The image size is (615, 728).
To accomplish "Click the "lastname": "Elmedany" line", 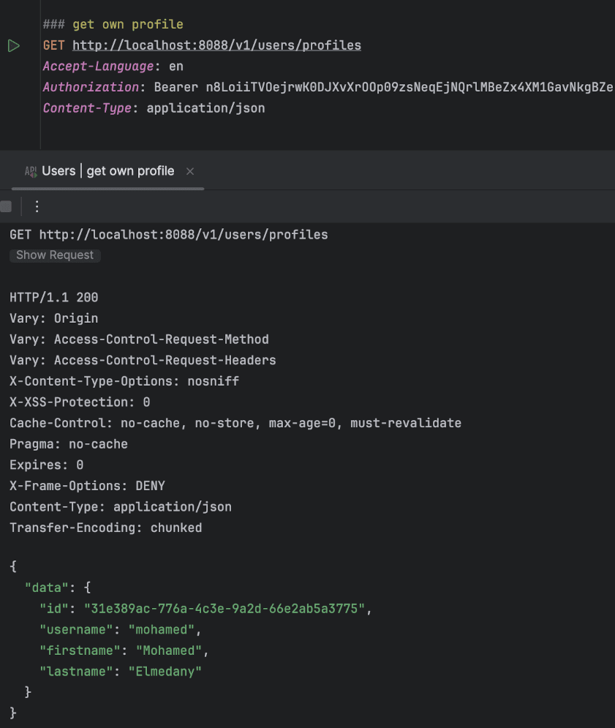I will (x=121, y=672).
